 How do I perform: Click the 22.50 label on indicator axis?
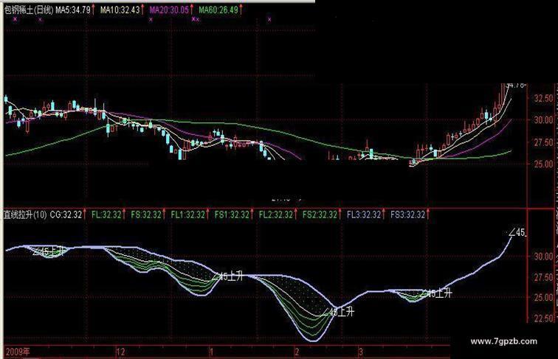(x=543, y=318)
